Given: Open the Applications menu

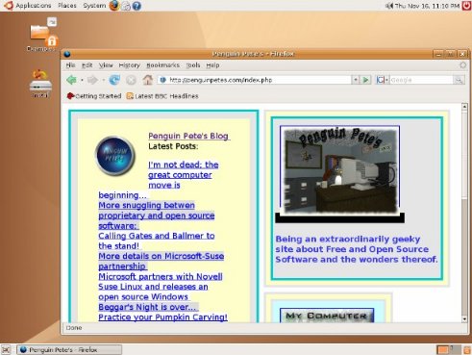Looking at the screenshot, I should [34, 6].
